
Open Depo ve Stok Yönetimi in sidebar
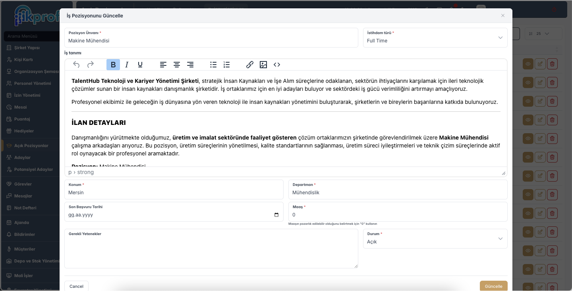[x=34, y=261]
